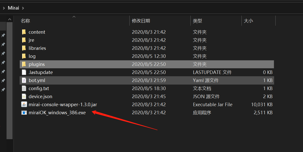Image resolution: width=303 pixels, height=152 pixels.
Task: Sort by the 大小 column header
Action: [x=248, y=21]
